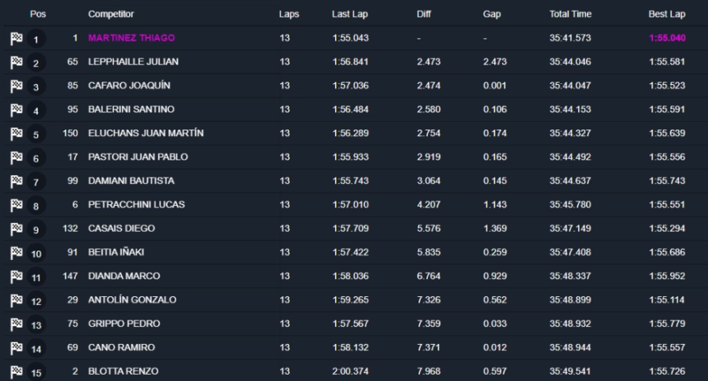Click the checkered flag next to Pastori Juan Pablo

click(17, 158)
